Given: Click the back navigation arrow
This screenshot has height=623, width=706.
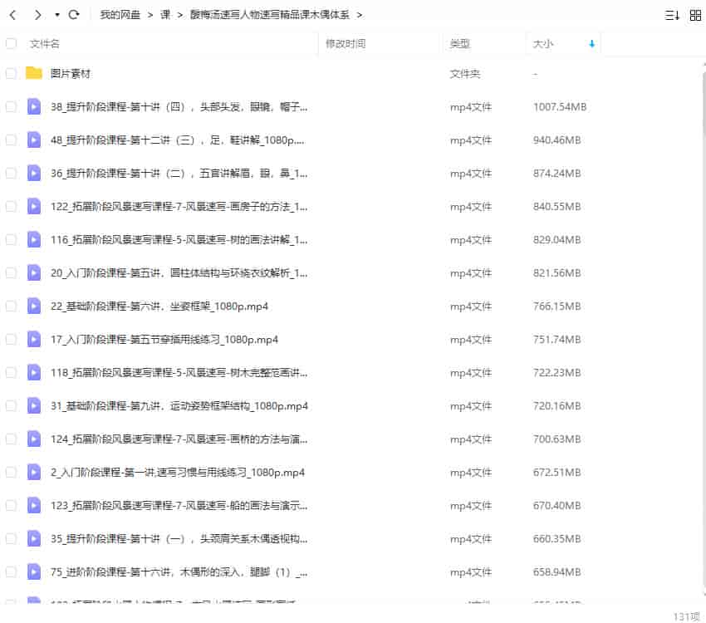Looking at the screenshot, I should pos(14,14).
